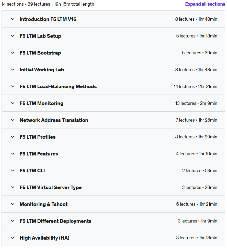This screenshot has width=227, height=248.
Task: Select the F5 LTM Features section title
Action: point(39,154)
